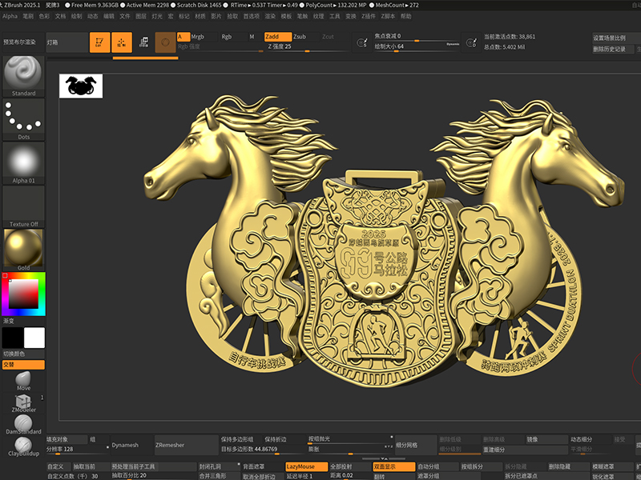
Task: Adjust 分辨率 128 slider
Action: [x=78, y=450]
